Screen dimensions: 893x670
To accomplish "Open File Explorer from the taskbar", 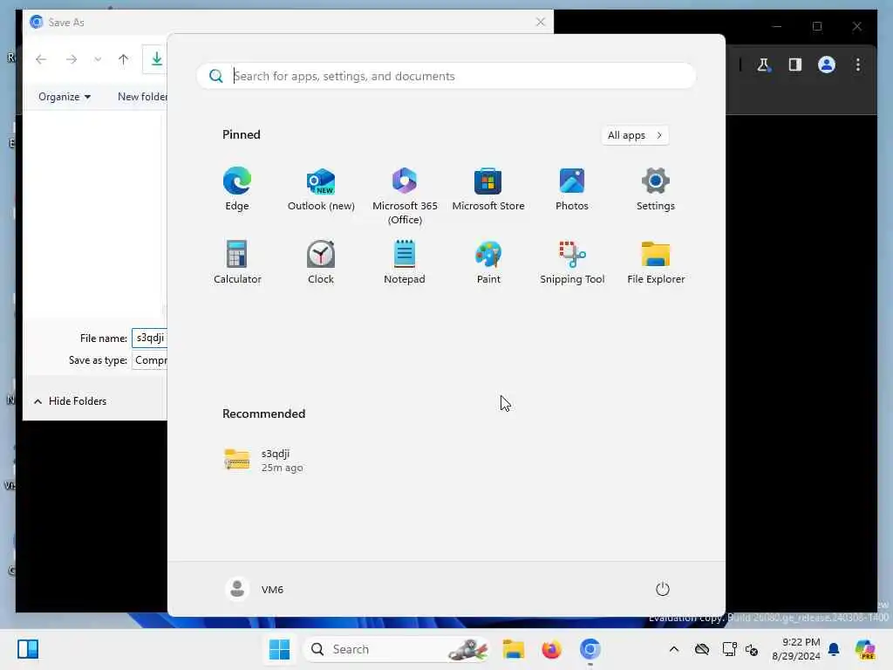I will 513,649.
